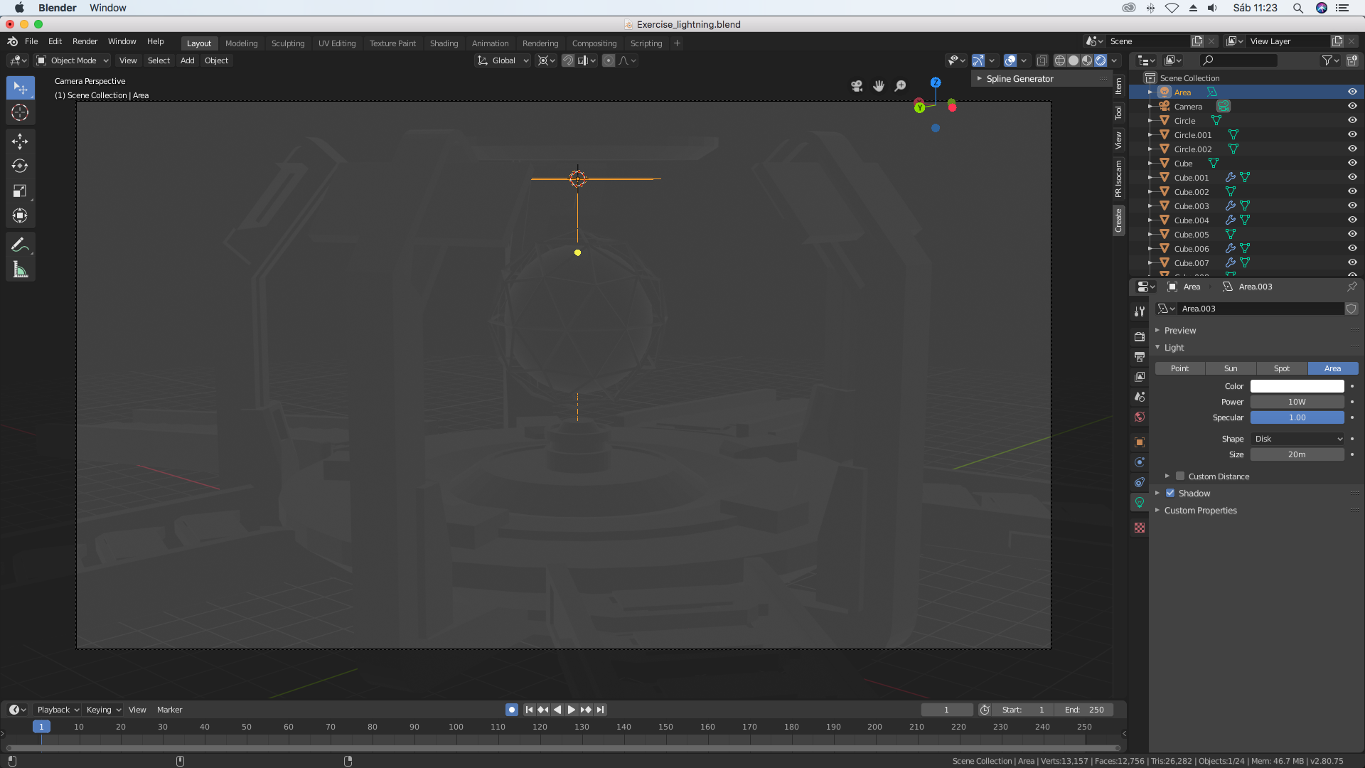This screenshot has width=1365, height=768.
Task: Set light type to Spot
Action: point(1281,368)
